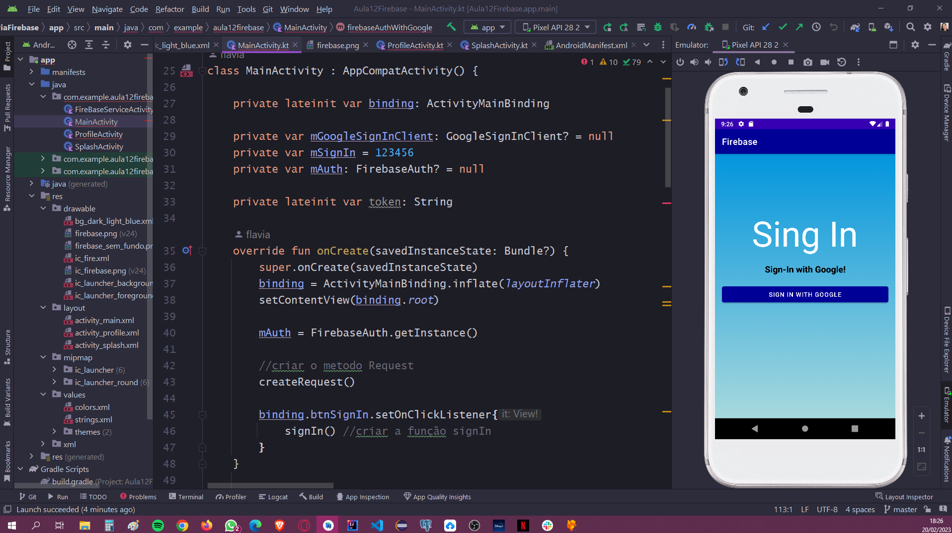Viewport: 952px width, 533px height.
Task: Record emulator screen with video icon
Action: (x=825, y=62)
